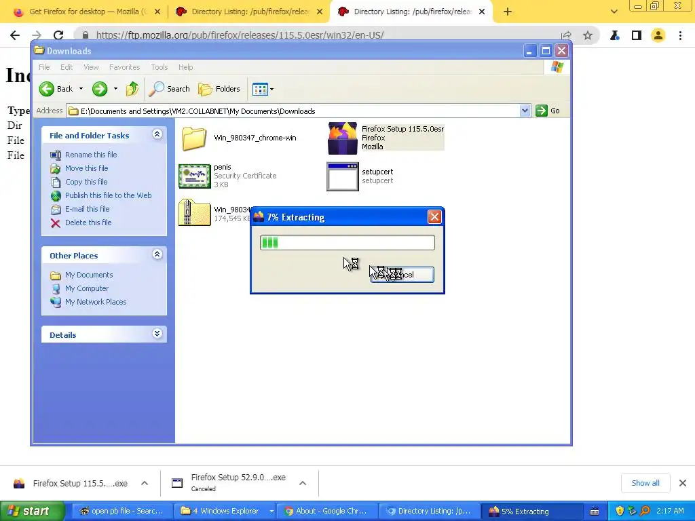Open options for Firefox Setup 115.5 download
This screenshot has height=521, width=695.
145,483
